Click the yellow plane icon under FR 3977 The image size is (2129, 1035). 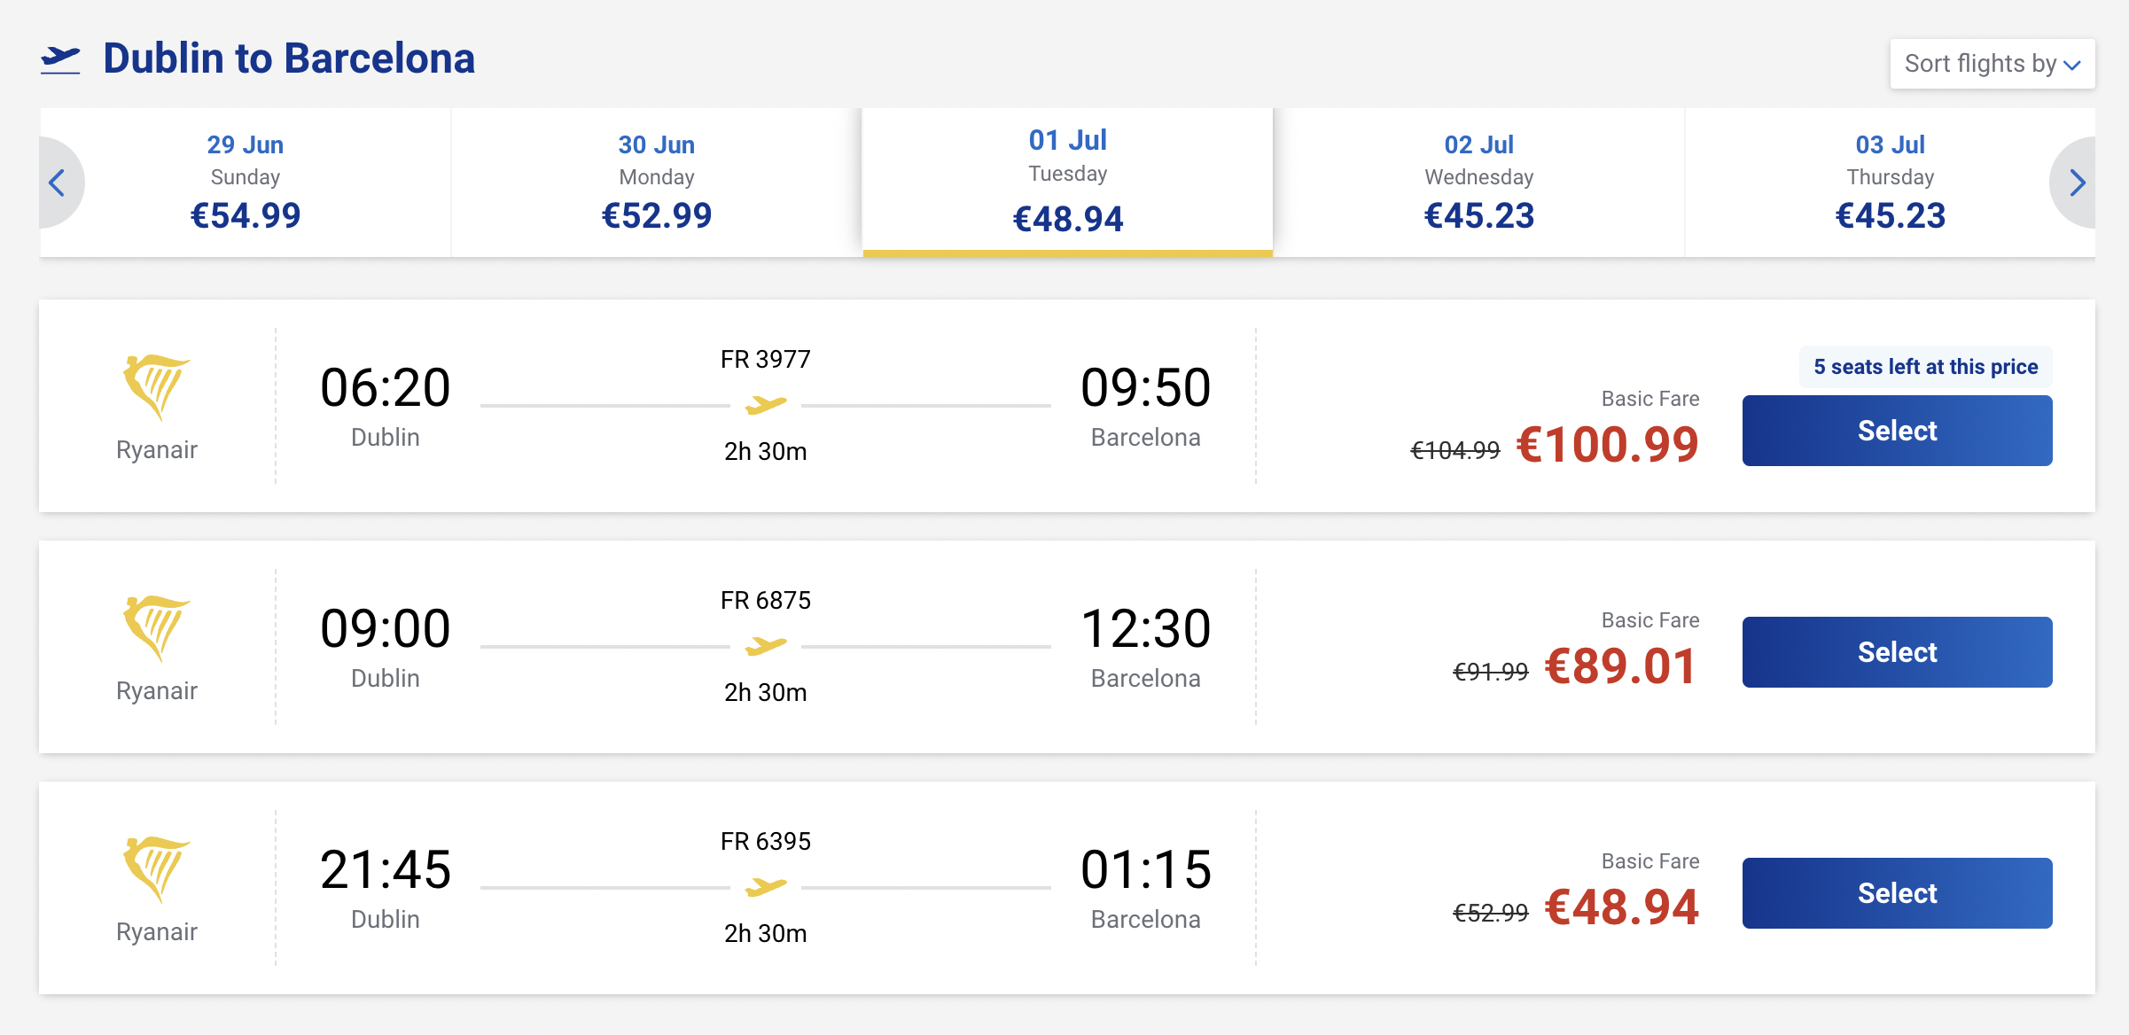(766, 406)
